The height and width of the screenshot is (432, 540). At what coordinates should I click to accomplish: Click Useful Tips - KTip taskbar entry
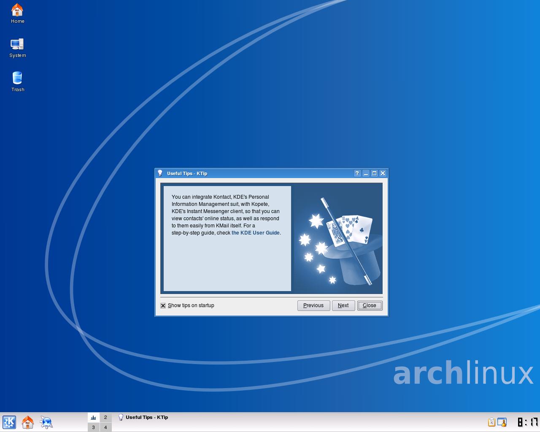[x=143, y=417]
